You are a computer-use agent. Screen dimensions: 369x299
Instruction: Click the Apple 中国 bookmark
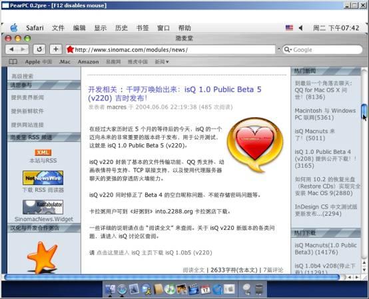click(x=39, y=62)
